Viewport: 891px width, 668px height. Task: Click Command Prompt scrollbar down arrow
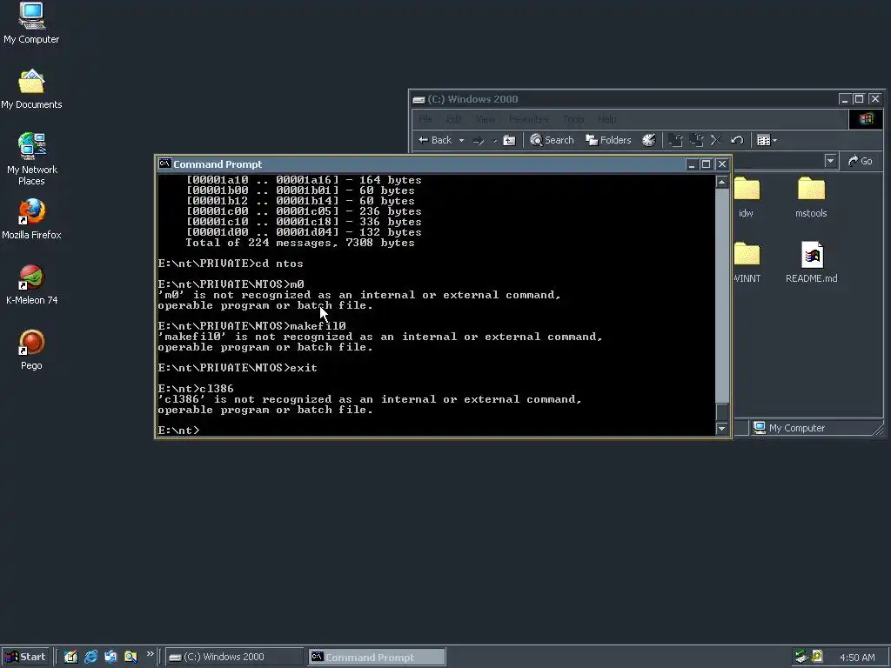click(721, 428)
